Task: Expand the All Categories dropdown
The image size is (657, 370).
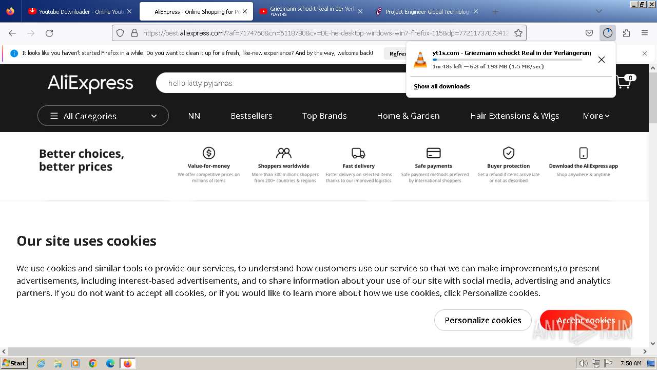Action: coord(103,116)
